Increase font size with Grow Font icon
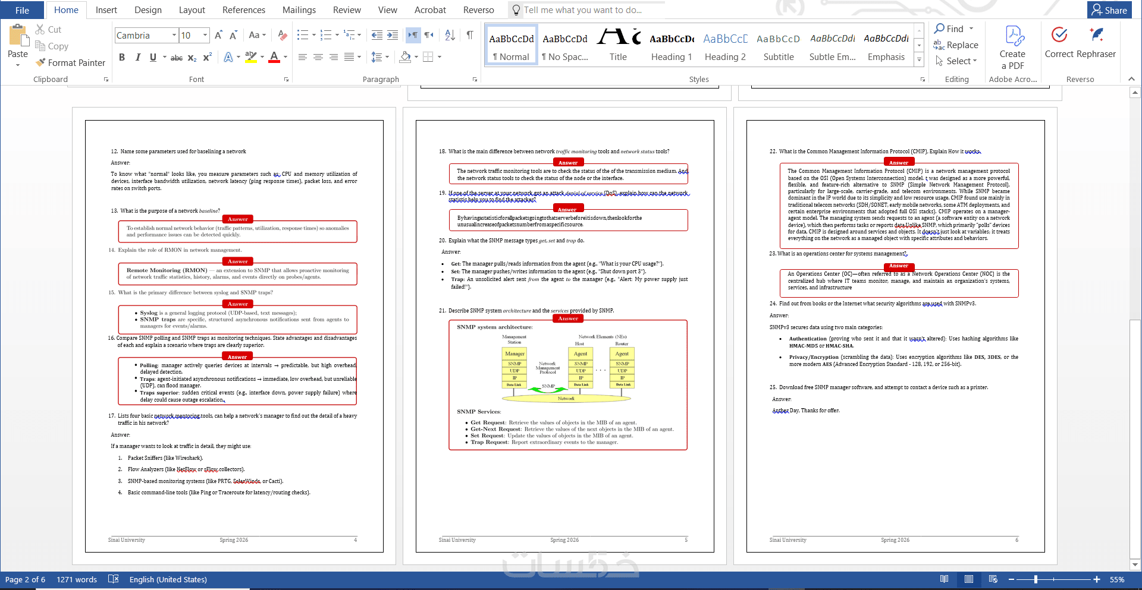The height and width of the screenshot is (590, 1142). (x=218, y=36)
